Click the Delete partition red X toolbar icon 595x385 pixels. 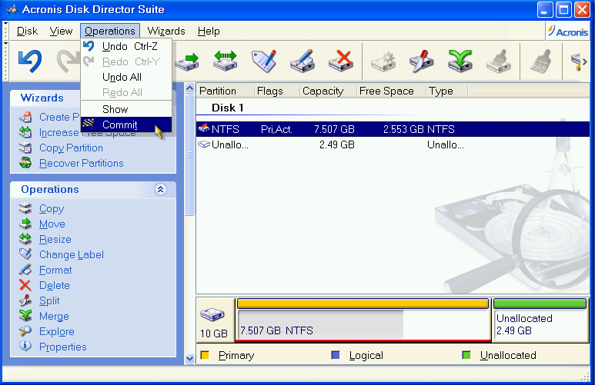pos(341,61)
